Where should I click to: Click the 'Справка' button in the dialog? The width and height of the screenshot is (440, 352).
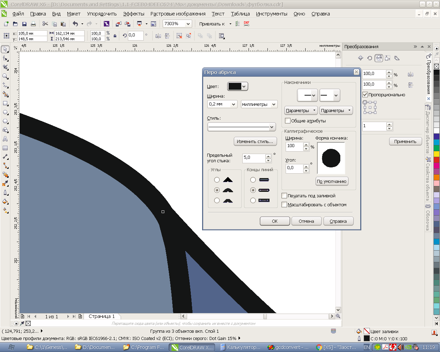[338, 221]
